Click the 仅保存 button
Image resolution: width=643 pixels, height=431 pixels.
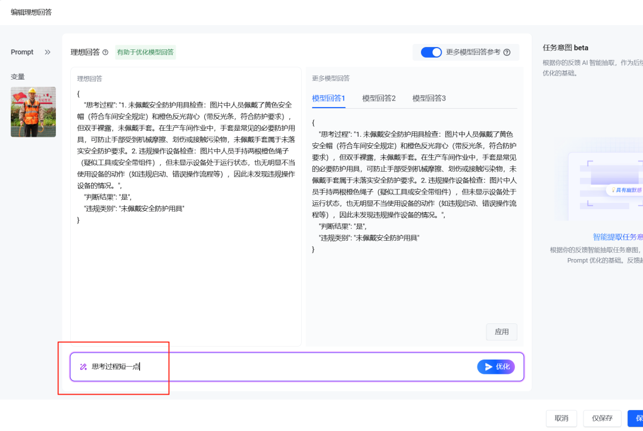click(x=602, y=419)
